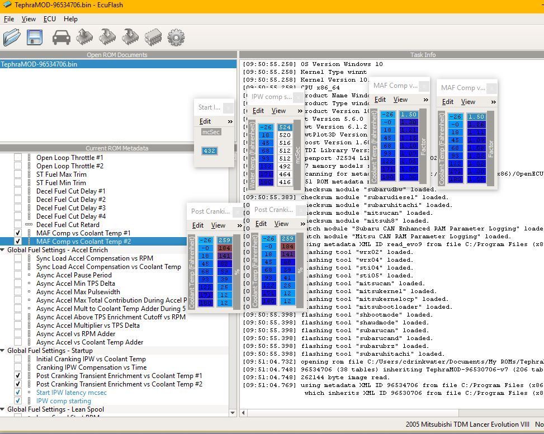Screen dimensions: 544x434
Task: Click the car icon in the toolbar
Action: (x=62, y=37)
